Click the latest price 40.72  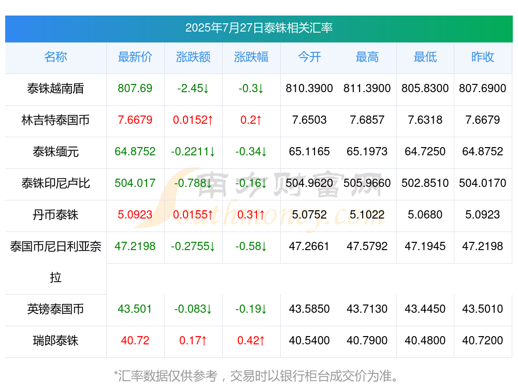[x=135, y=341]
